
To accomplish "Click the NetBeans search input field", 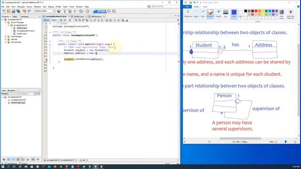I will pos(165,7).
